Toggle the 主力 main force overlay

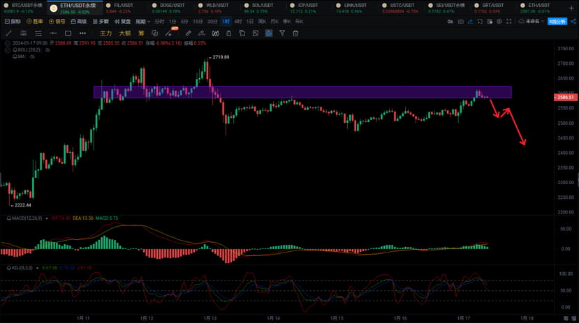tap(106, 33)
